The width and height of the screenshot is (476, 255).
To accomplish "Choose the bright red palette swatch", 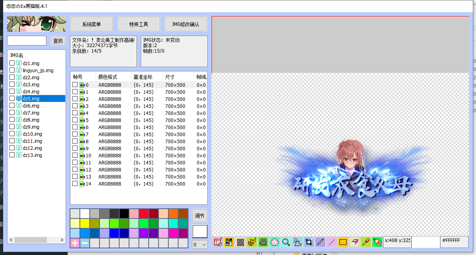I will tap(144, 213).
